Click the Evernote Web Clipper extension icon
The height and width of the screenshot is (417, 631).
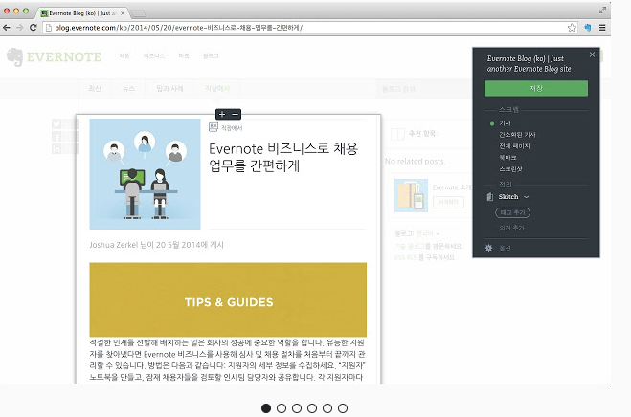click(588, 28)
